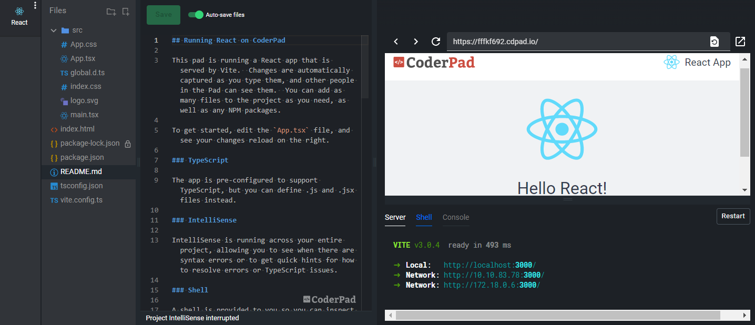Click the browser forward arrow
This screenshot has height=325, width=755.
click(x=416, y=41)
